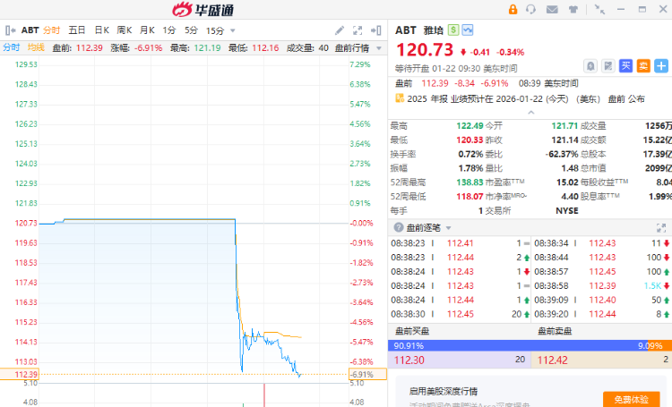This screenshot has width=672, height=407.
Task: Click the 启用美股深度行情 text
Action: pyautogui.click(x=444, y=391)
